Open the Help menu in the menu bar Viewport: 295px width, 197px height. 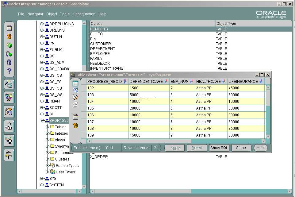coord(102,14)
